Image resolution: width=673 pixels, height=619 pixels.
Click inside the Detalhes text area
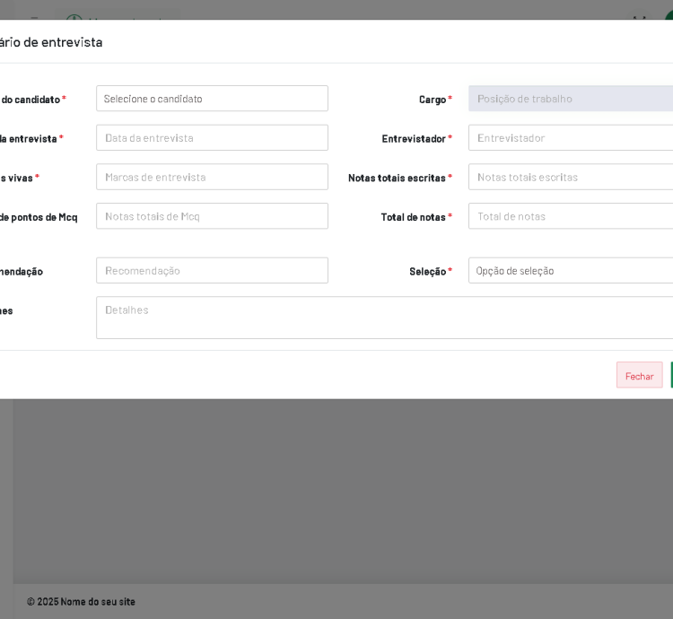384,318
